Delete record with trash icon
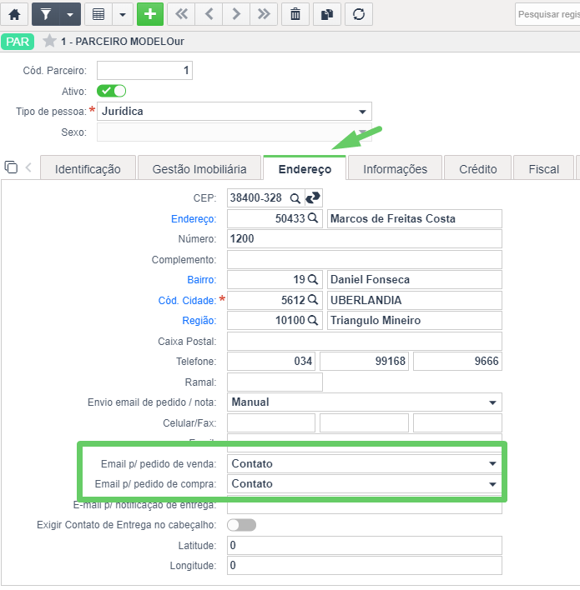Viewport: 580px width, 590px height. coord(295,14)
